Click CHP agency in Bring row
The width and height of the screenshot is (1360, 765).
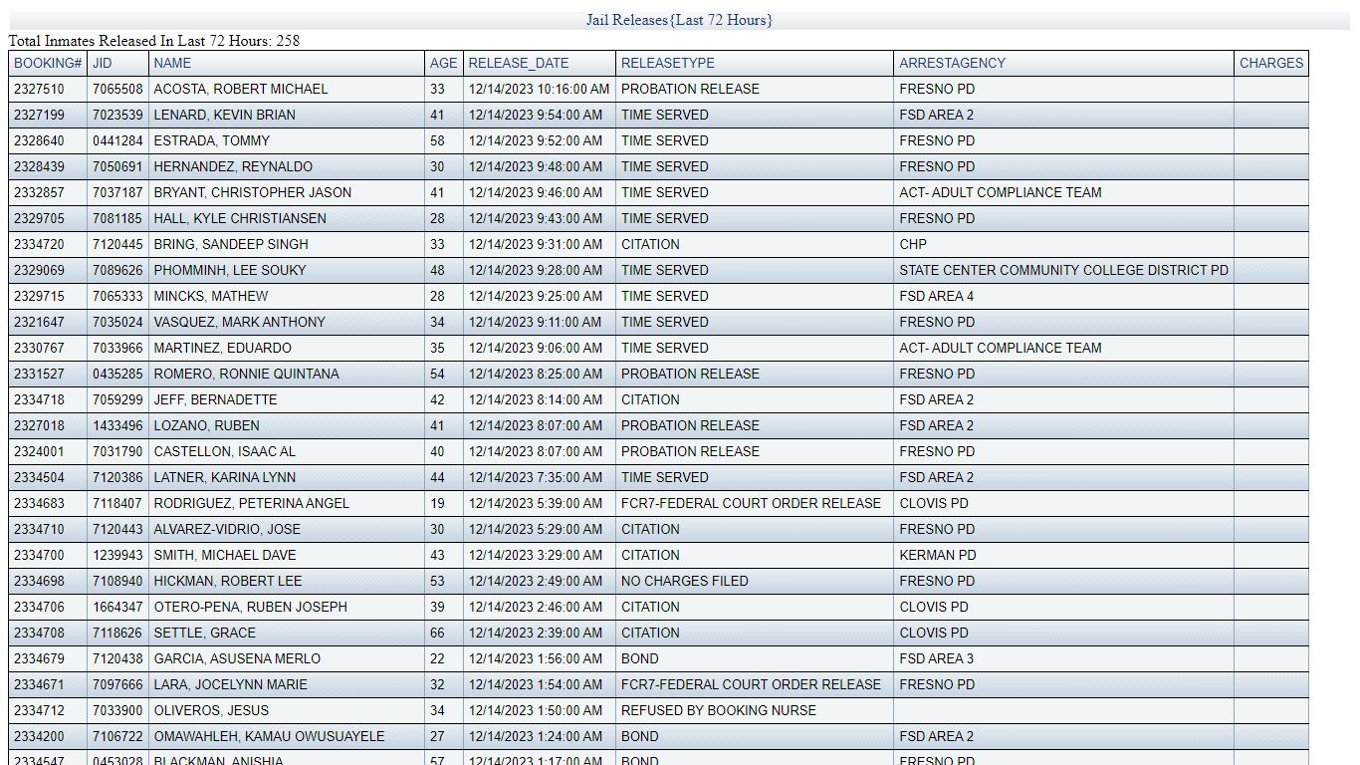pyautogui.click(x=913, y=244)
